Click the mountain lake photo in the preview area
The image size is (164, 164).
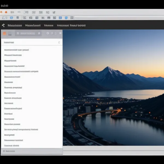pyautogui.click(x=113, y=87)
